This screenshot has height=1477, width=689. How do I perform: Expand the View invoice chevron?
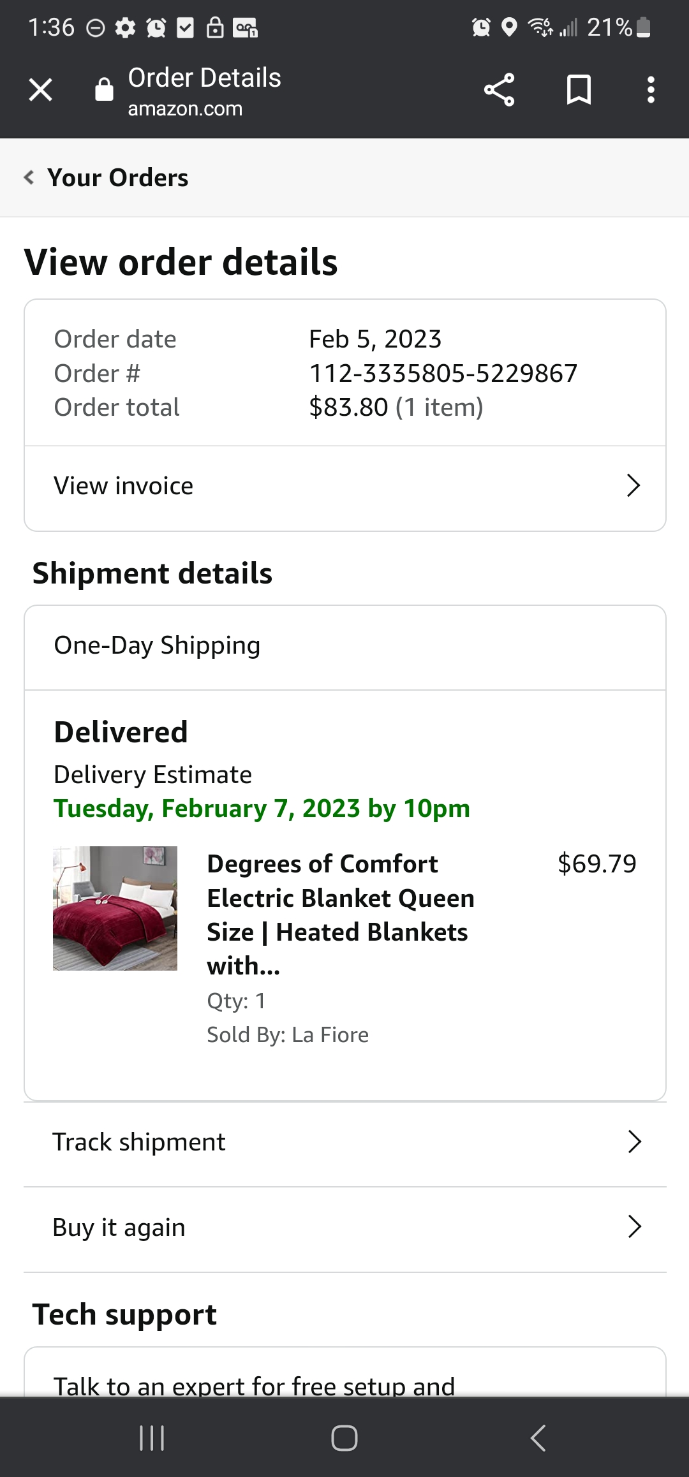pyautogui.click(x=633, y=485)
